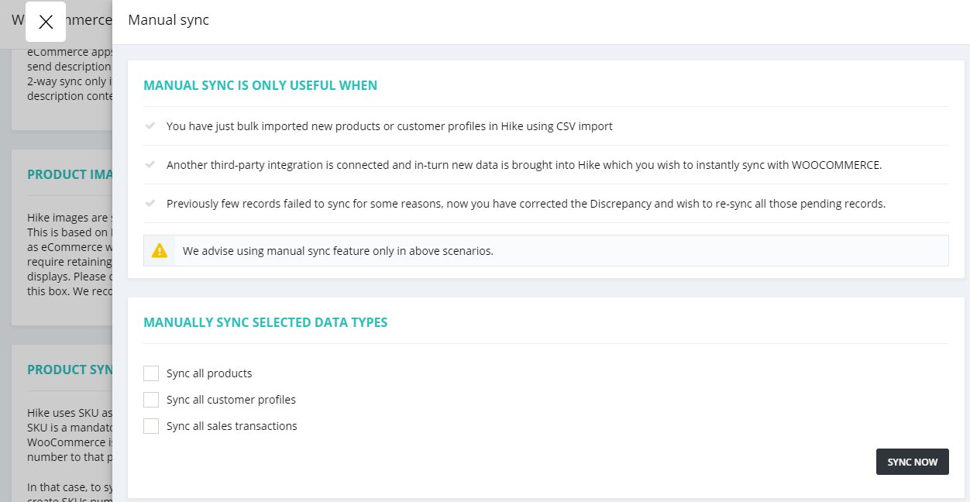Select the 'Manual sync is only useful when' heading
This screenshot has width=970, height=502.
(x=260, y=85)
